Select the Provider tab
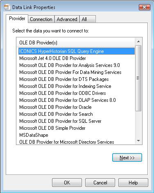This screenshot has width=154, height=193. (17, 18)
